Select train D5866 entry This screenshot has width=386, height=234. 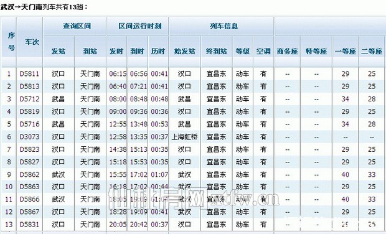click(29, 199)
